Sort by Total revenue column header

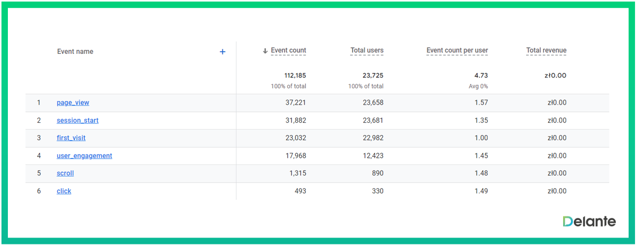(546, 50)
